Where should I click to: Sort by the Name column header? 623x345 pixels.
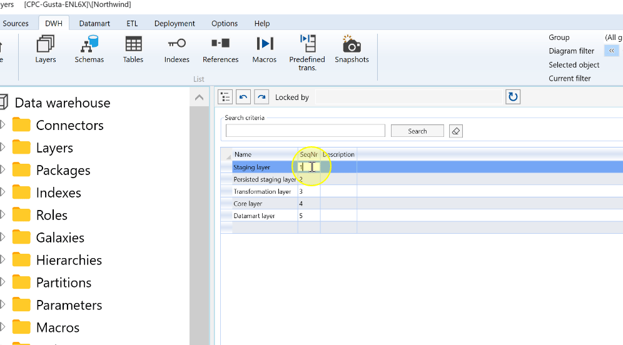pyautogui.click(x=265, y=154)
